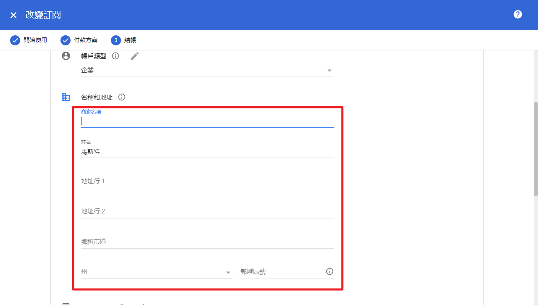Edit account type with the pencil icon
Screen dimensions: 538x305
[134, 56]
